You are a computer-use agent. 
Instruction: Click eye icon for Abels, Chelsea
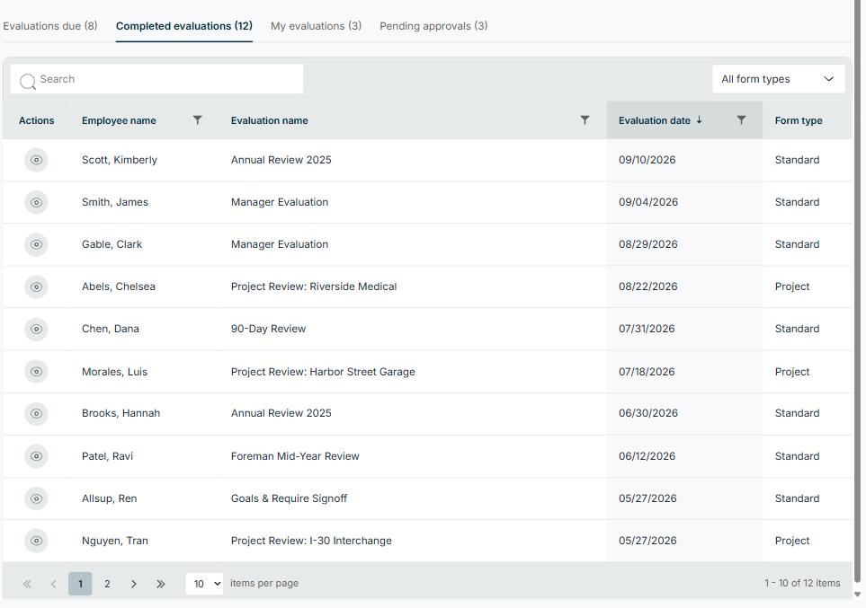pos(36,286)
